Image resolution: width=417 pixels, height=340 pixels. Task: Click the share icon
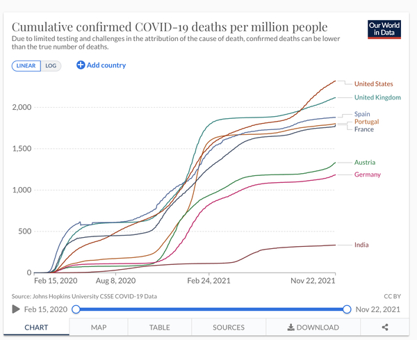(x=384, y=327)
